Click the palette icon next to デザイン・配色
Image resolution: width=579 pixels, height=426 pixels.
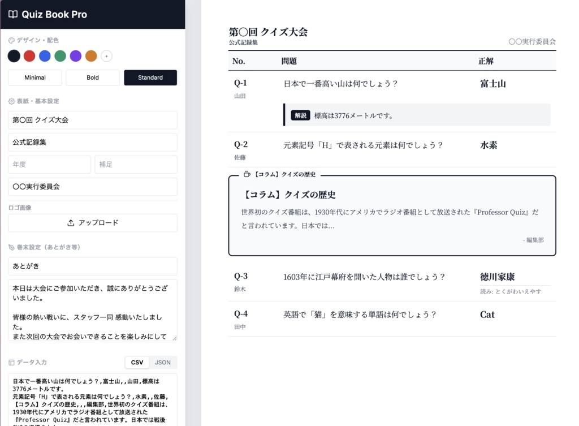10,40
